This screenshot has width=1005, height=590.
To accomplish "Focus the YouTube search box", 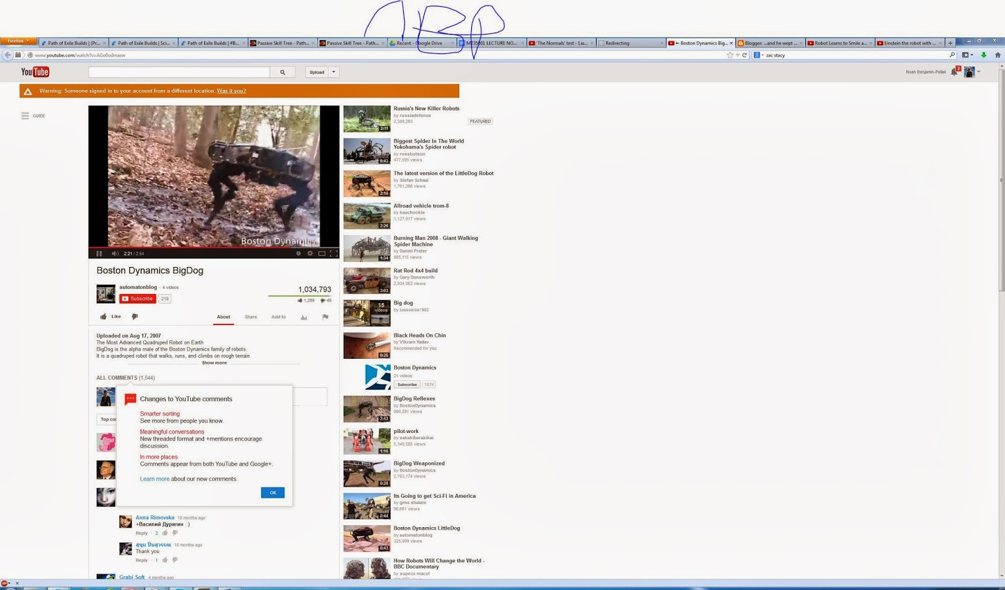I will click(x=179, y=72).
